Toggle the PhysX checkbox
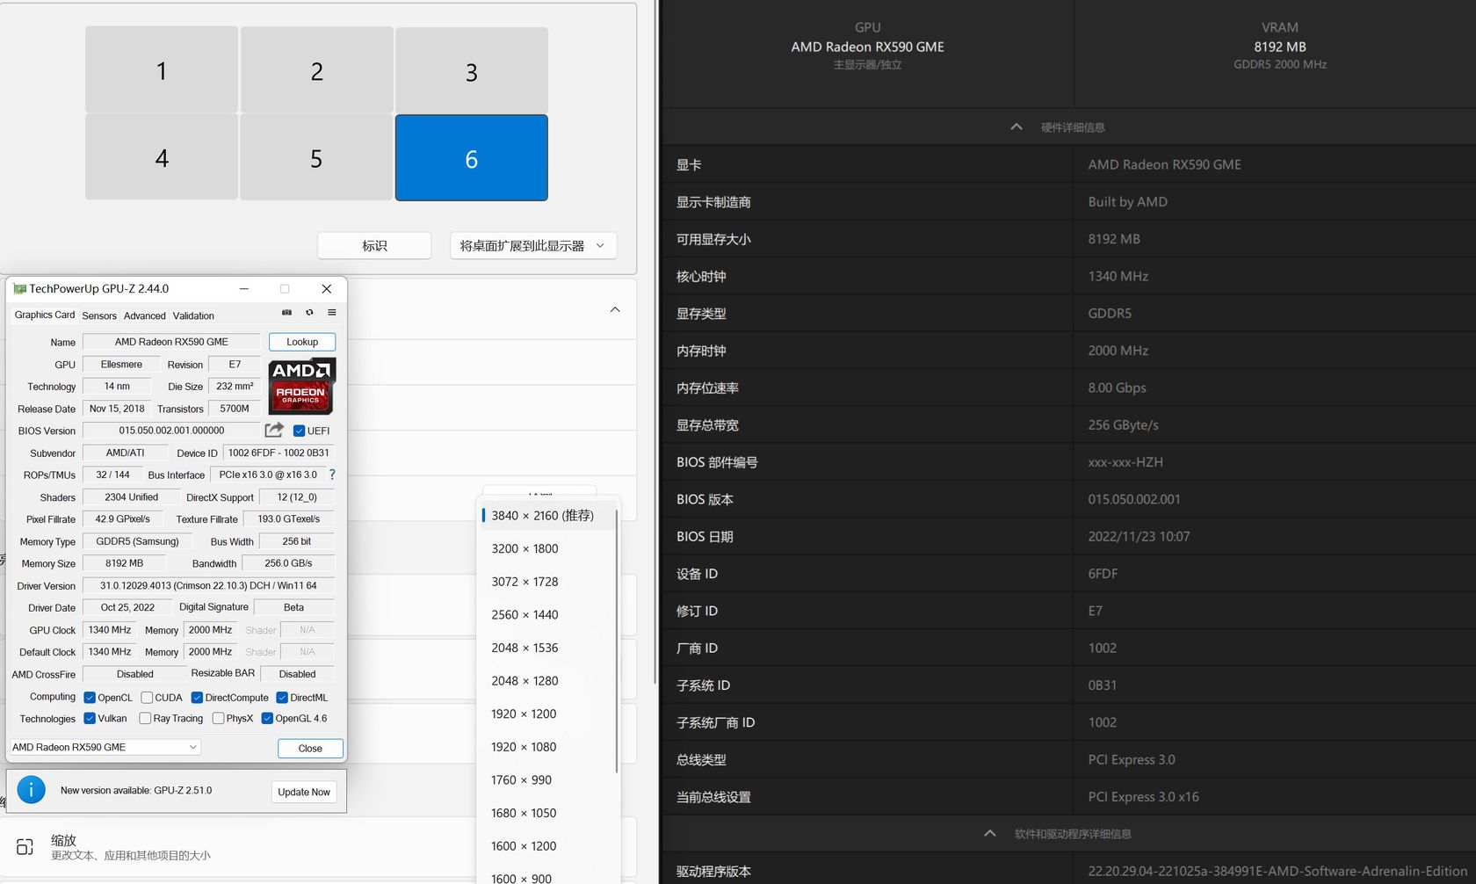This screenshot has width=1476, height=884. coord(218,718)
